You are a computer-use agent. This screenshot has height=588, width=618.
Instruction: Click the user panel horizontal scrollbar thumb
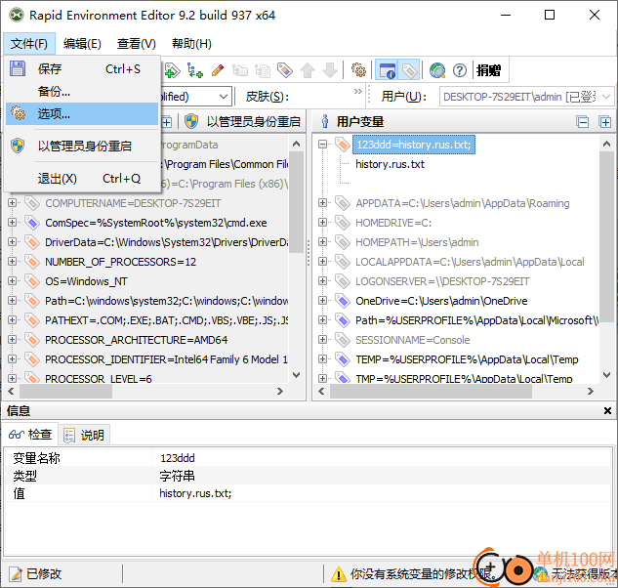(431, 392)
